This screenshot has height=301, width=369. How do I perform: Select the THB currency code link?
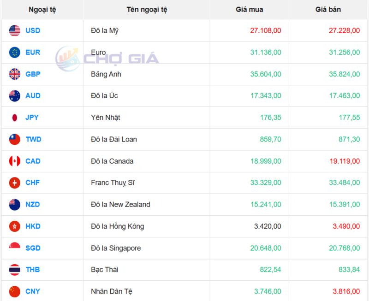click(33, 270)
